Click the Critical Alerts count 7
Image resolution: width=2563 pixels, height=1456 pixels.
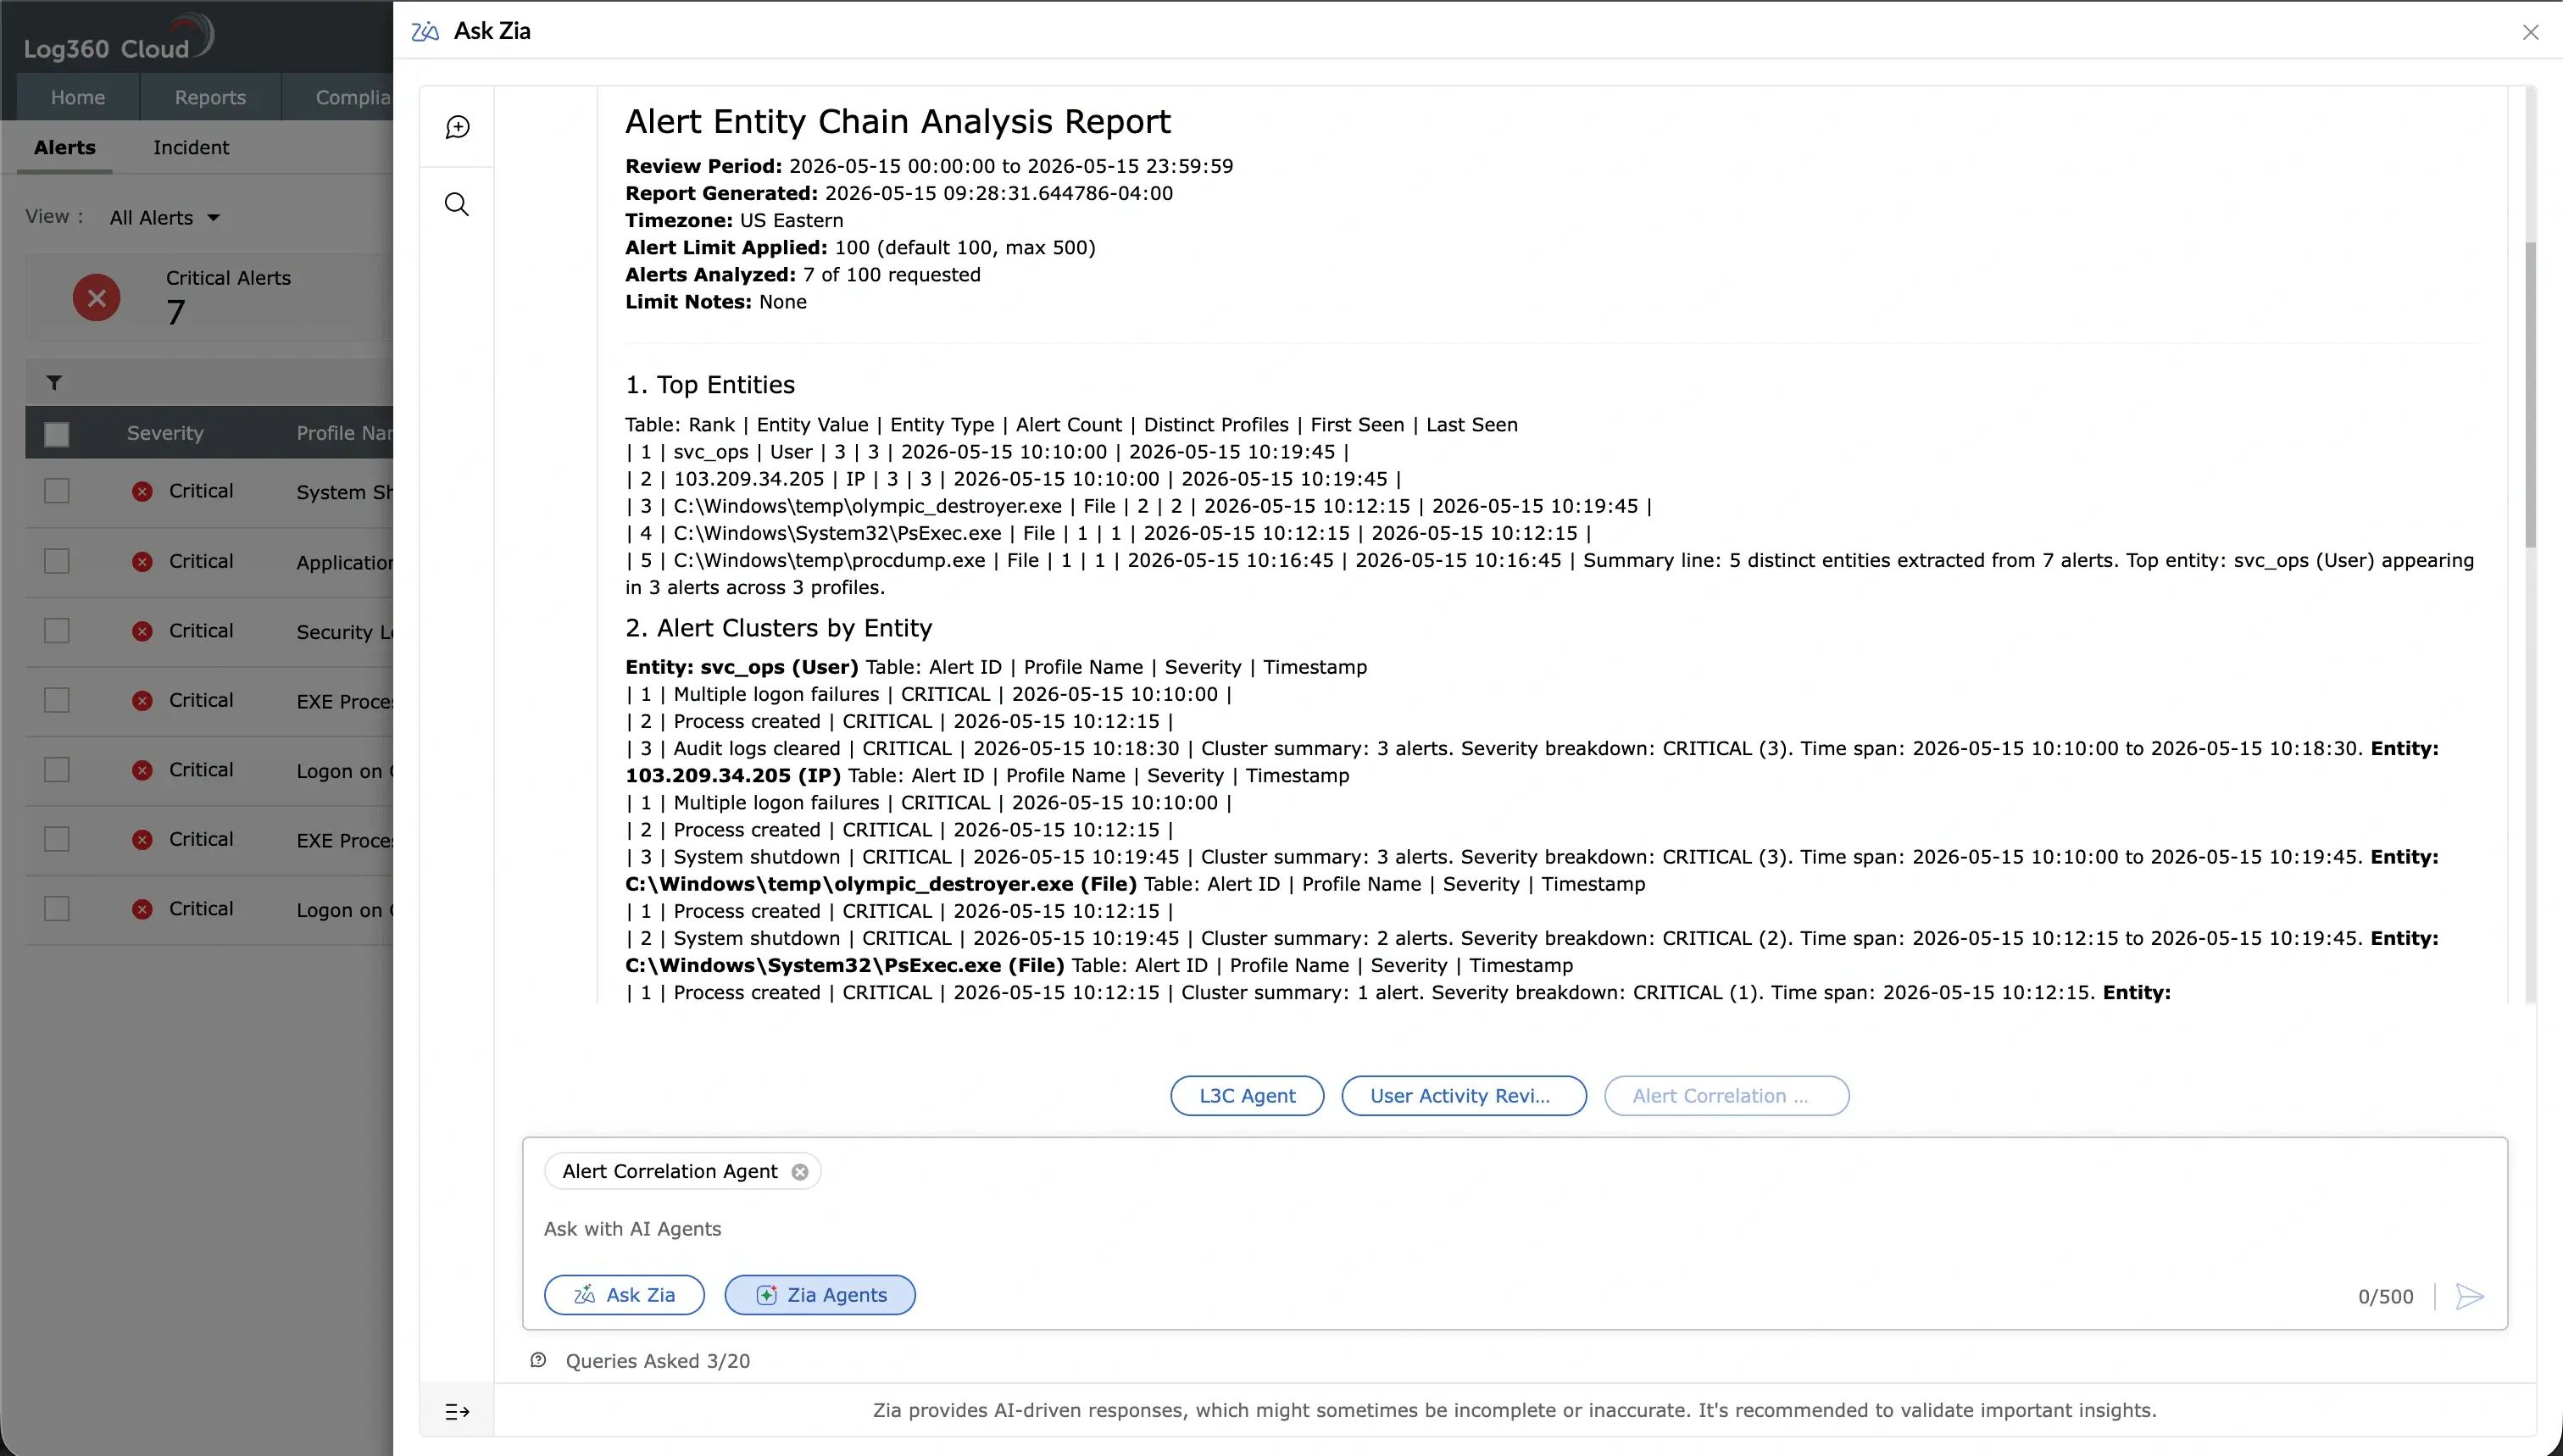click(176, 312)
